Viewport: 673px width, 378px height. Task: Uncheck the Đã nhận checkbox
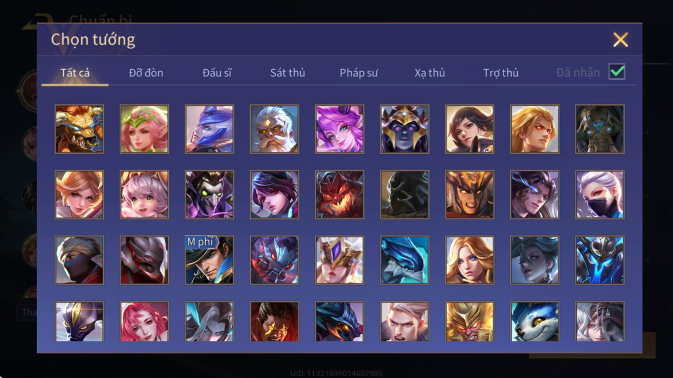click(x=617, y=72)
